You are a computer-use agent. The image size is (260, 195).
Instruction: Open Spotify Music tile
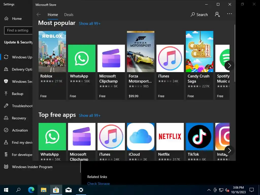pos(222,72)
